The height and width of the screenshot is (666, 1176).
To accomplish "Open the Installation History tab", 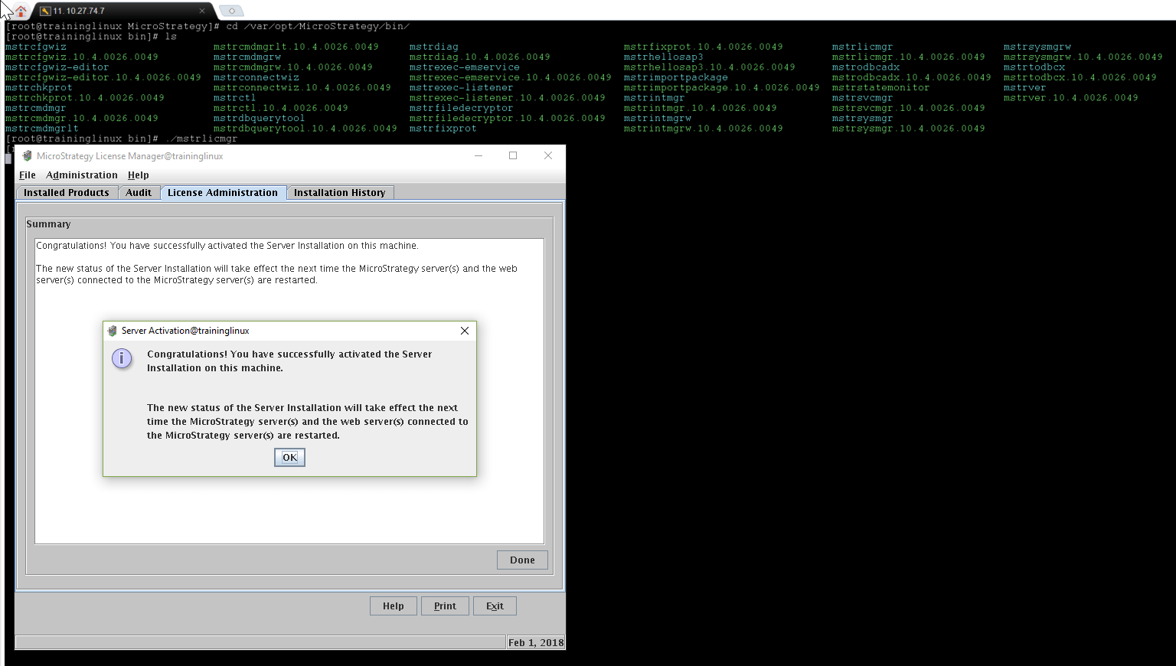I will [339, 193].
